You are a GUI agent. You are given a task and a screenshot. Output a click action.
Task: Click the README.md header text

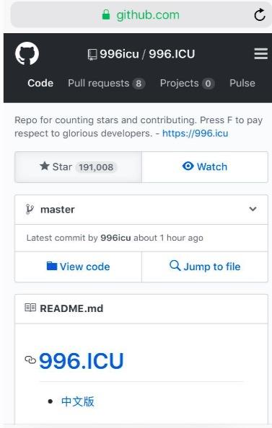tap(71, 308)
